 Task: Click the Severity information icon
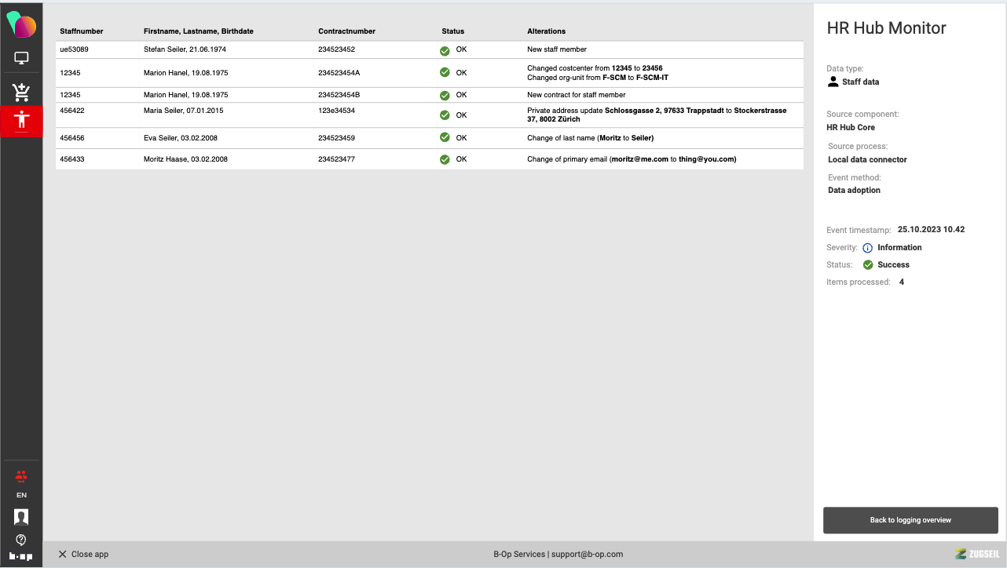(868, 248)
